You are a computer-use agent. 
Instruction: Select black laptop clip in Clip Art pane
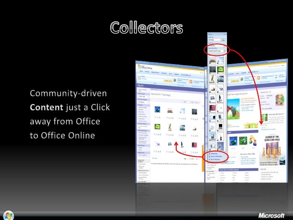tap(220, 127)
